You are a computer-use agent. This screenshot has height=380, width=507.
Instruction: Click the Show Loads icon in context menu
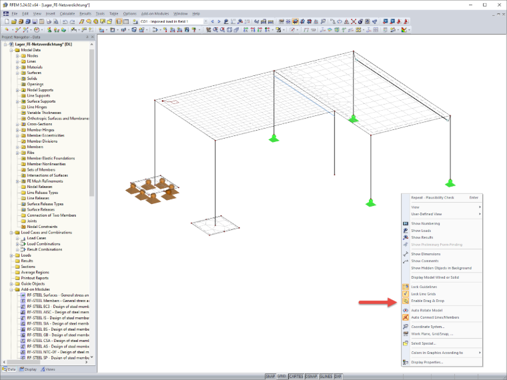406,231
